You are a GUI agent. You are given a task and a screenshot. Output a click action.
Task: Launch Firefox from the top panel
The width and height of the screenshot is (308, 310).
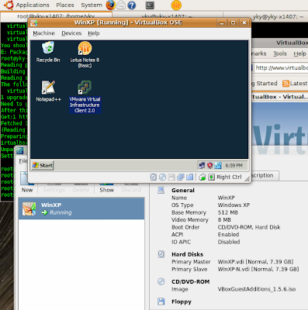tap(111, 5)
